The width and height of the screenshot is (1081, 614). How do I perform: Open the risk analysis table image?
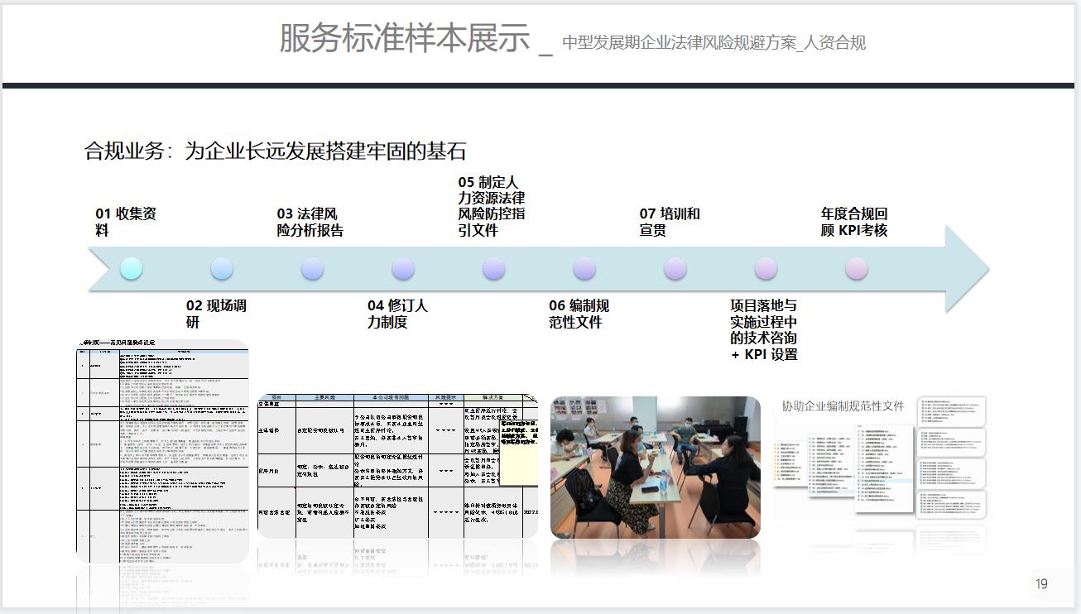coord(397,466)
